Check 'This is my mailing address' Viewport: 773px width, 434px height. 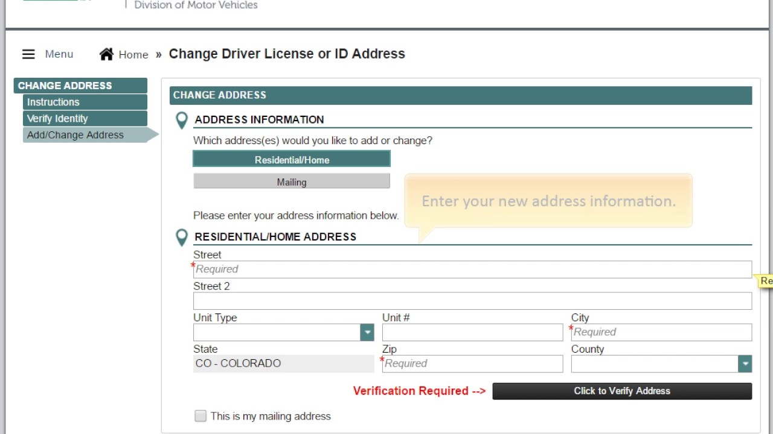click(200, 416)
